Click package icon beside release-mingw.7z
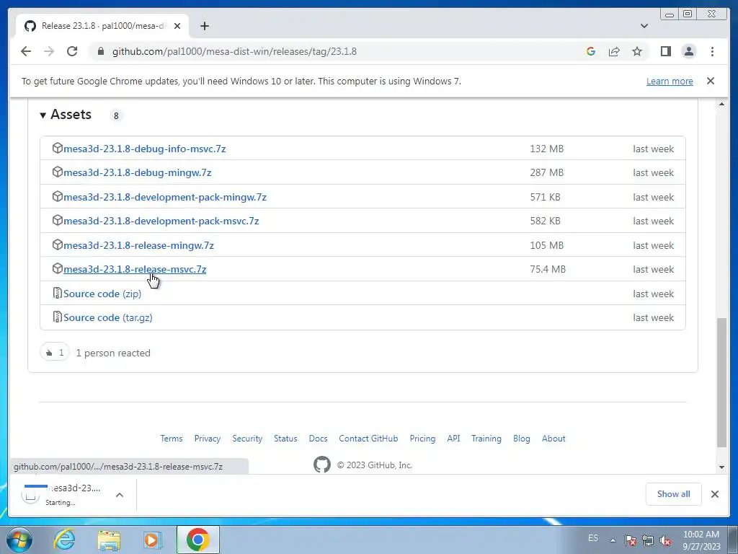Image resolution: width=738 pixels, height=554 pixels. pos(58,245)
